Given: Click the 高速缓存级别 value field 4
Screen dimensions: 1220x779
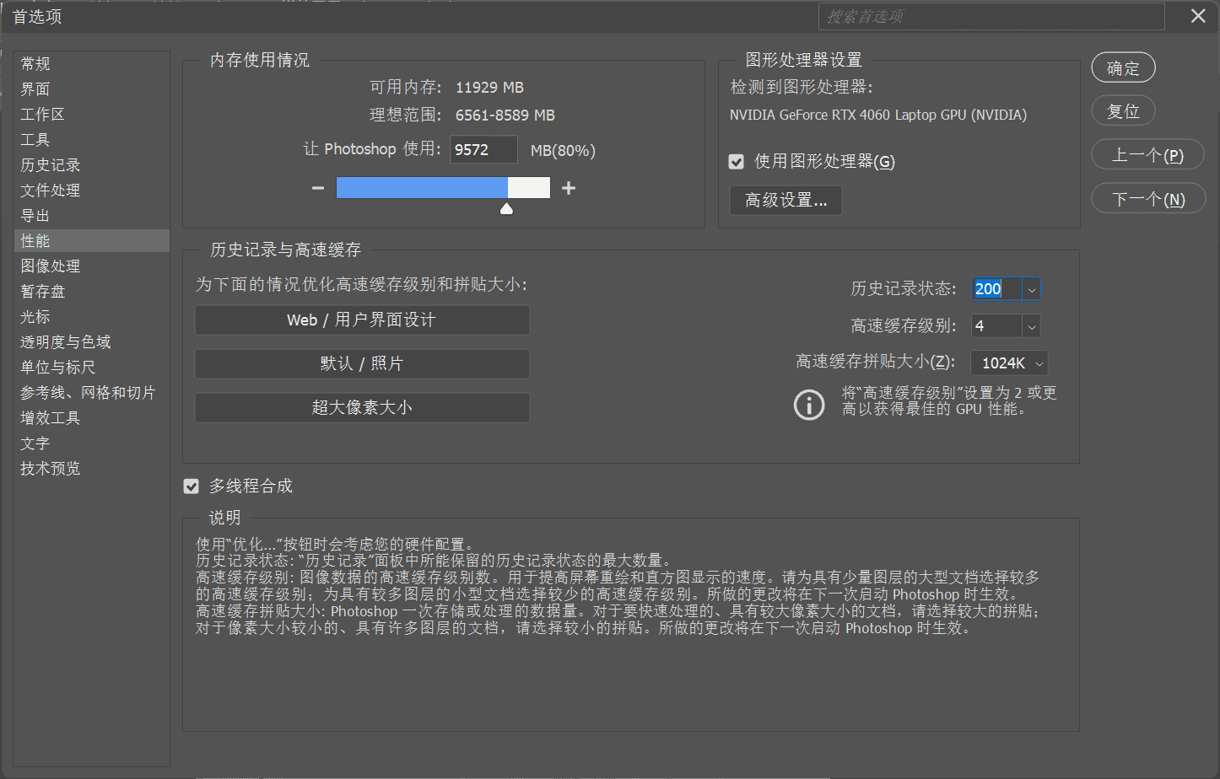Looking at the screenshot, I should tap(996, 326).
